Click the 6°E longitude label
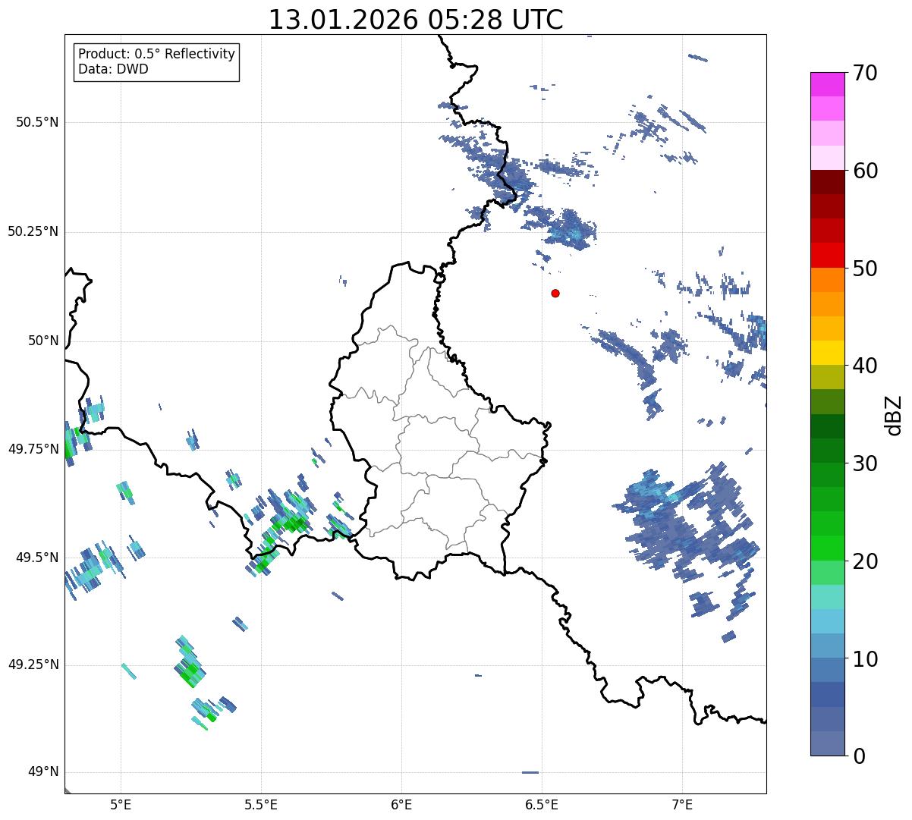This screenshot has width=912, height=820. [401, 804]
